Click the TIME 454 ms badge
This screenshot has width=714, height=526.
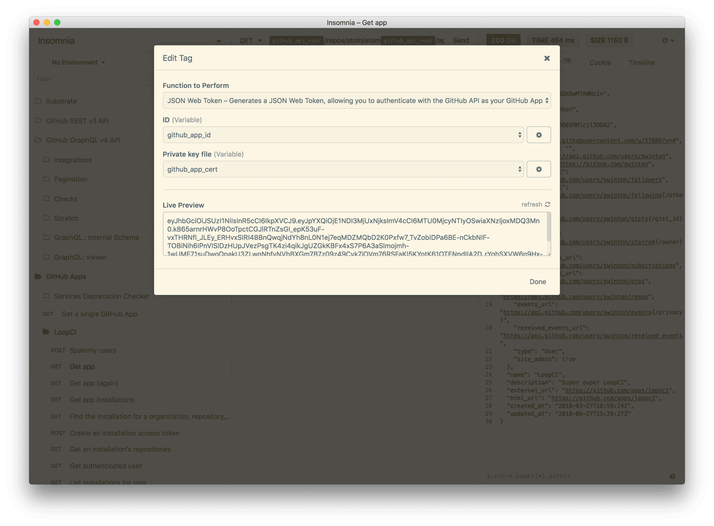[x=553, y=41]
